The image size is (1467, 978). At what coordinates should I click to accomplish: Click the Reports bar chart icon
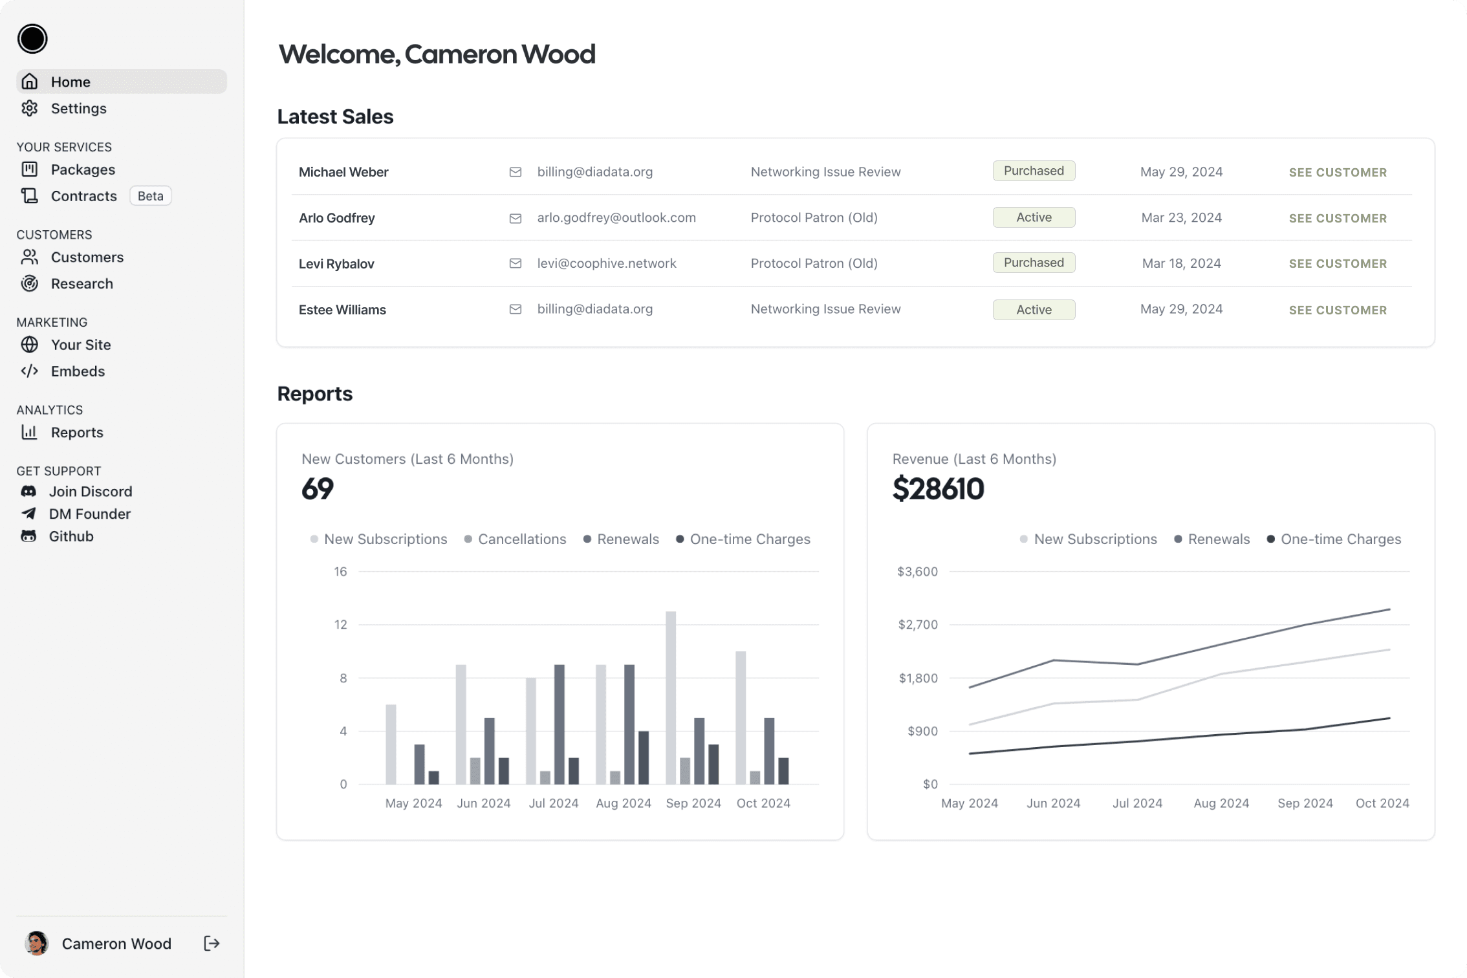(30, 432)
